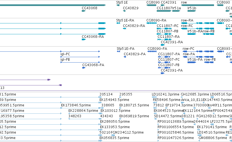Click the CG11807-PC protein label
Screen dimensions: 232x142
[169, 60]
